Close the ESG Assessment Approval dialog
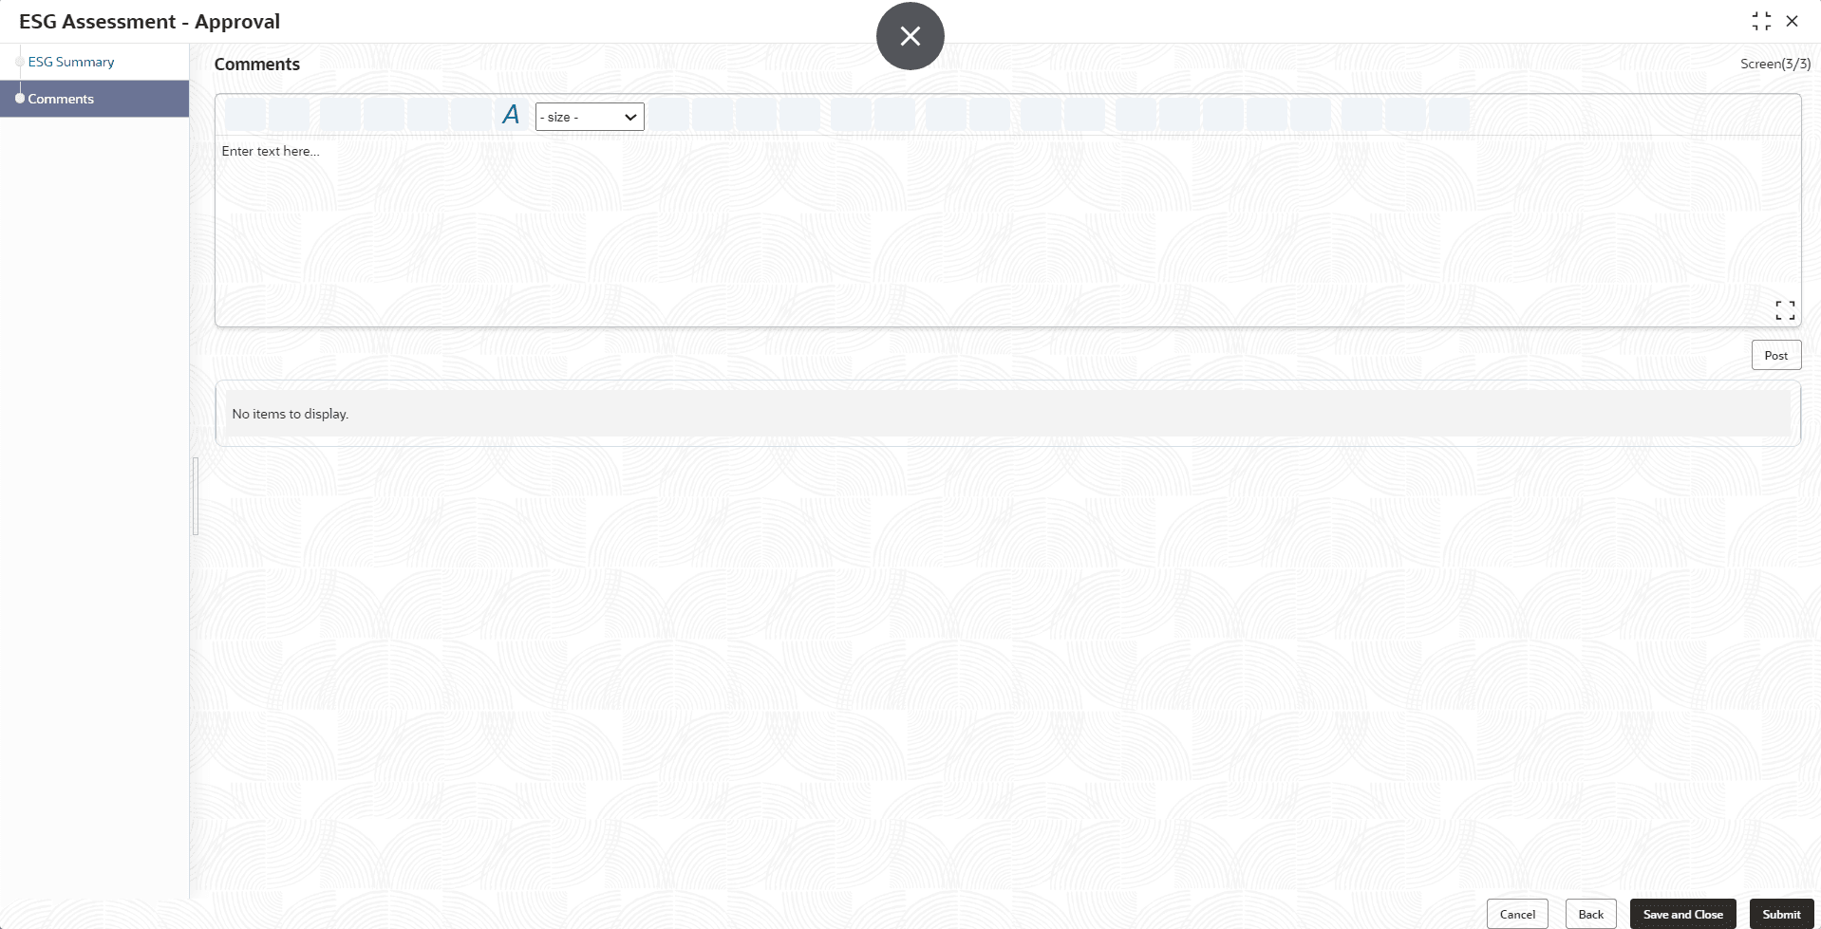This screenshot has height=929, width=1821. [x=1792, y=21]
